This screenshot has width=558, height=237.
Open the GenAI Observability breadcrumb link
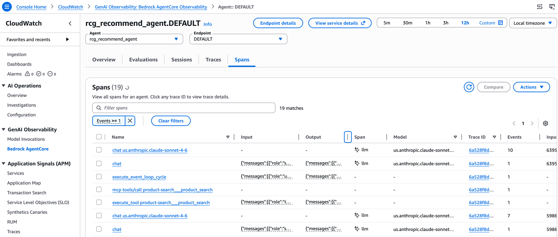tap(151, 7)
